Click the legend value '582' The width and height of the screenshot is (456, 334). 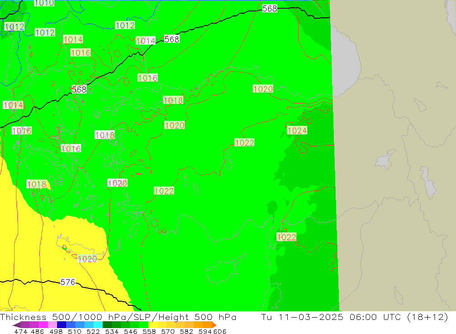[186, 331]
